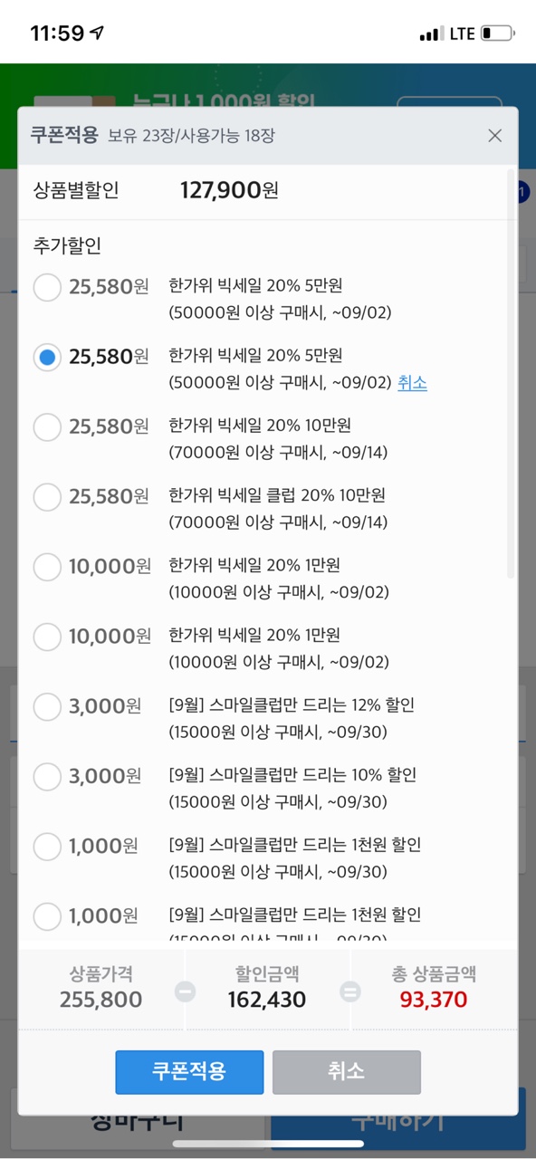This screenshot has height=1159, width=536.
Task: Tap the location arrow icon beside time
Action: point(97,34)
